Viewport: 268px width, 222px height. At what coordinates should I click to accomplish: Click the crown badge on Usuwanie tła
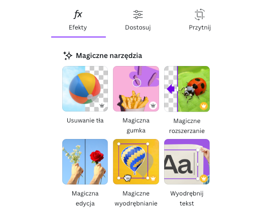pos(102,105)
